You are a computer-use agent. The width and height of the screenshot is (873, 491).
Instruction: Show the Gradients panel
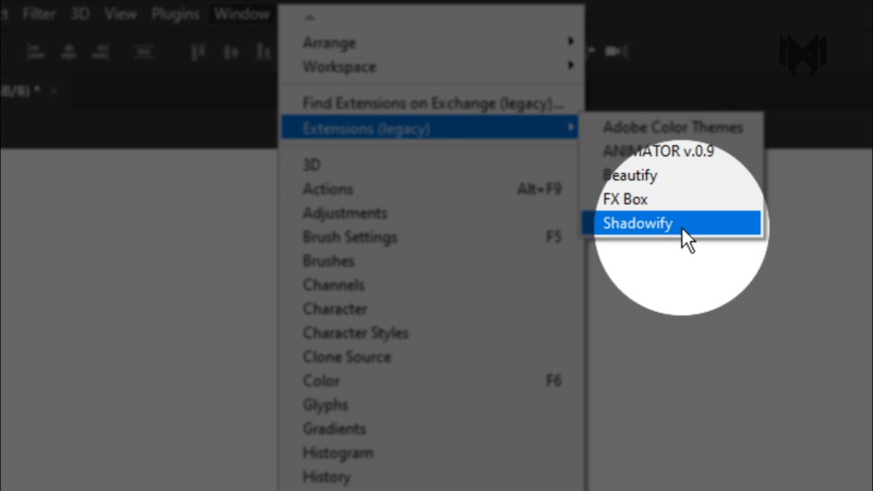tap(431, 428)
